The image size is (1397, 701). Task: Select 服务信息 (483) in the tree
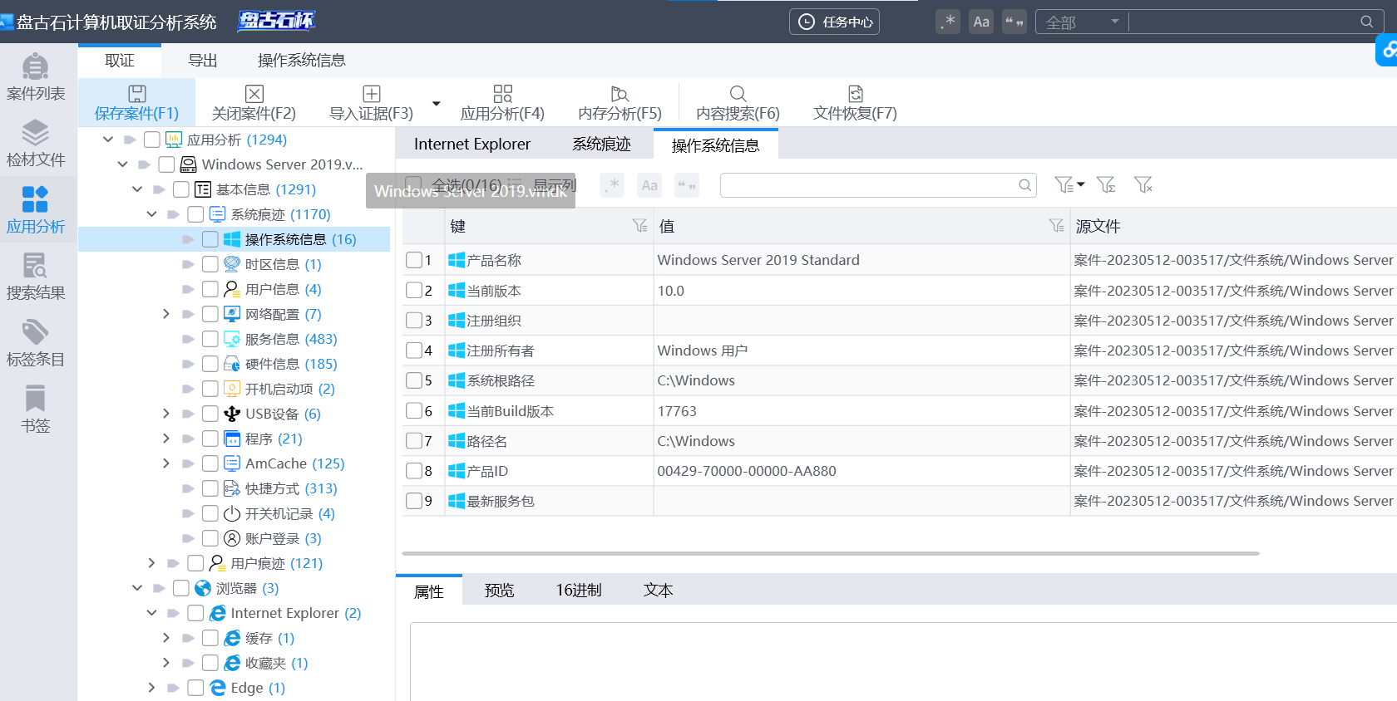click(291, 339)
